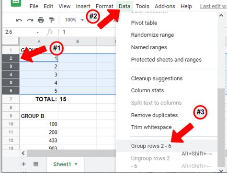Screen dimensions: 227x173
Task: Click the select-all corner box
Action: point(11,41)
